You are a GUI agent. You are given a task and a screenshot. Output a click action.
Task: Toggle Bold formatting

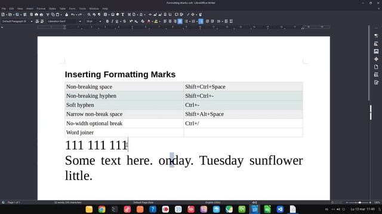tap(107, 21)
